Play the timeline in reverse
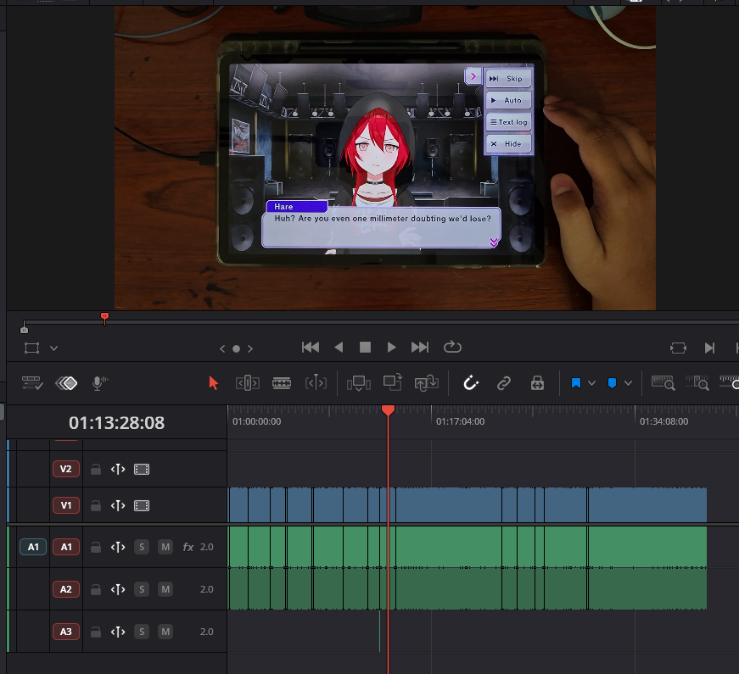The height and width of the screenshot is (674, 739). pyautogui.click(x=339, y=348)
